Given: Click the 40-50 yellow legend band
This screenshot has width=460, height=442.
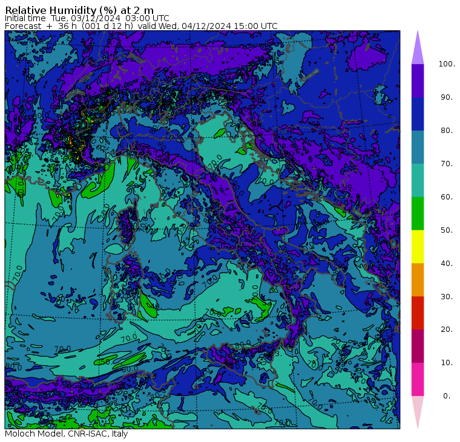Looking at the screenshot, I should [418, 247].
